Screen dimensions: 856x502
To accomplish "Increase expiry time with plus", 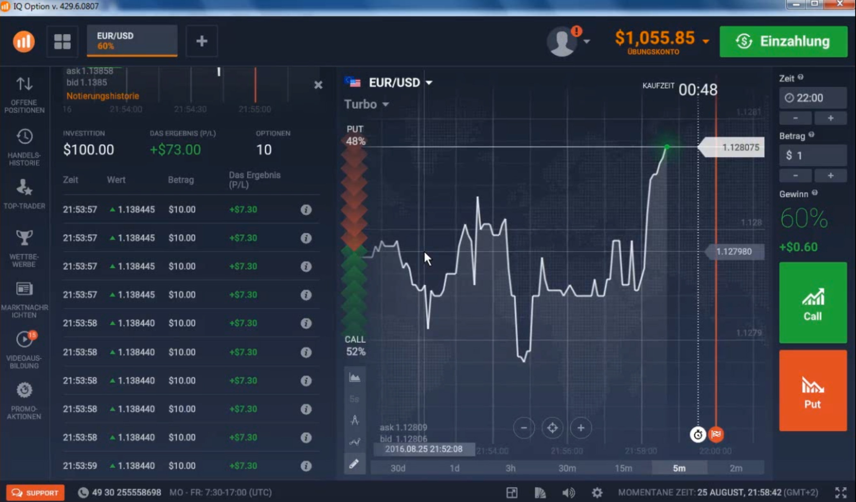I will point(830,118).
